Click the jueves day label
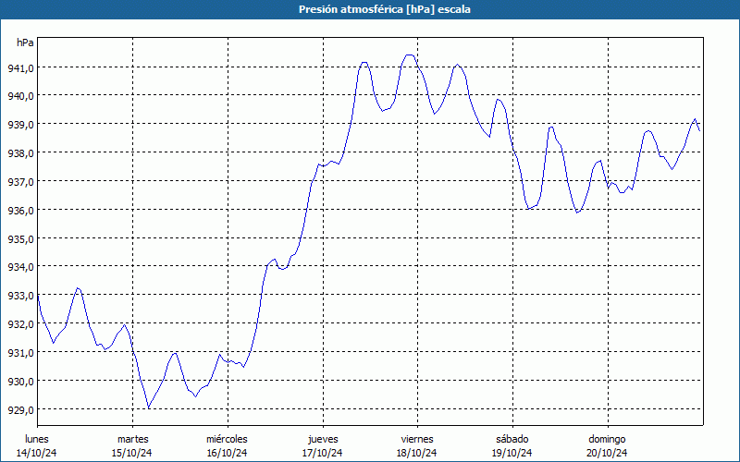The height and width of the screenshot is (462, 740). [323, 439]
